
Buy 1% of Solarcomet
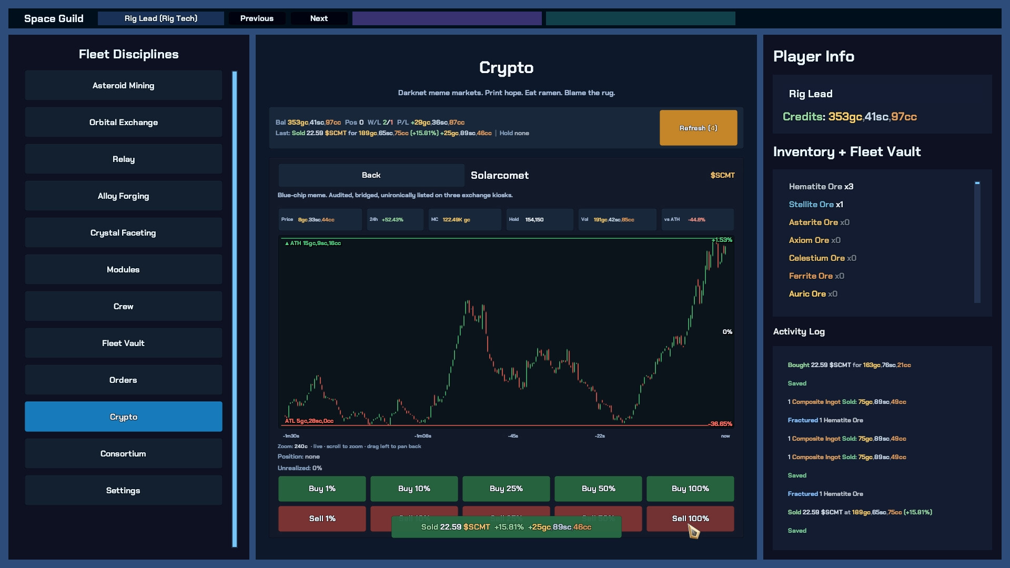coord(322,489)
